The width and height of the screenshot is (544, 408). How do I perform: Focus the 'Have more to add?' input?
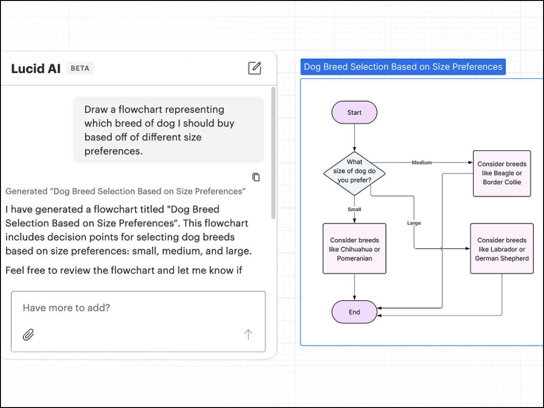(x=138, y=321)
